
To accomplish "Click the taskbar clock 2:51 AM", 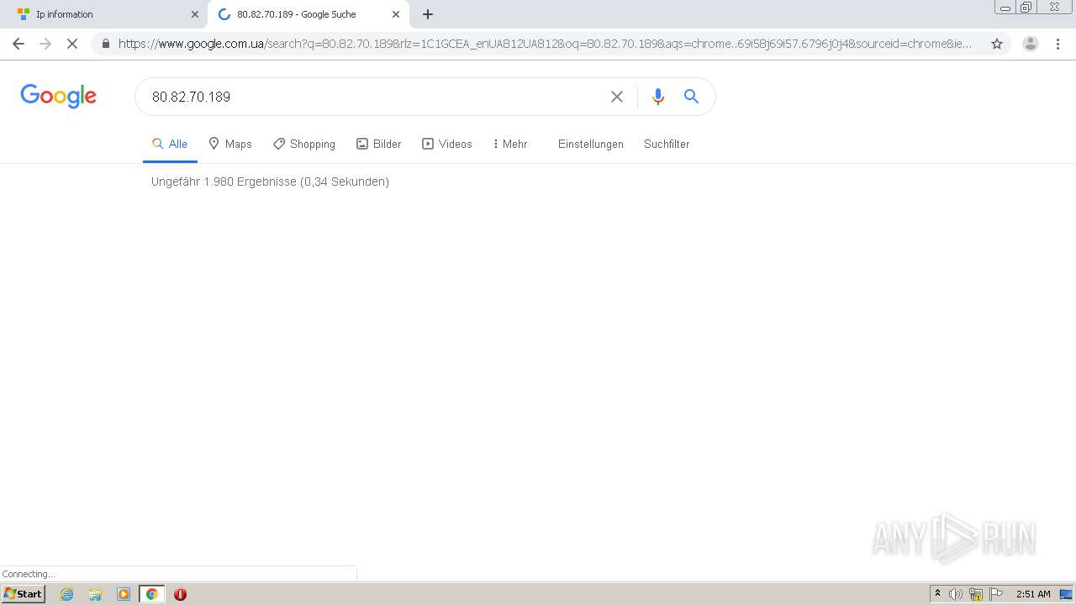I will [x=1033, y=594].
